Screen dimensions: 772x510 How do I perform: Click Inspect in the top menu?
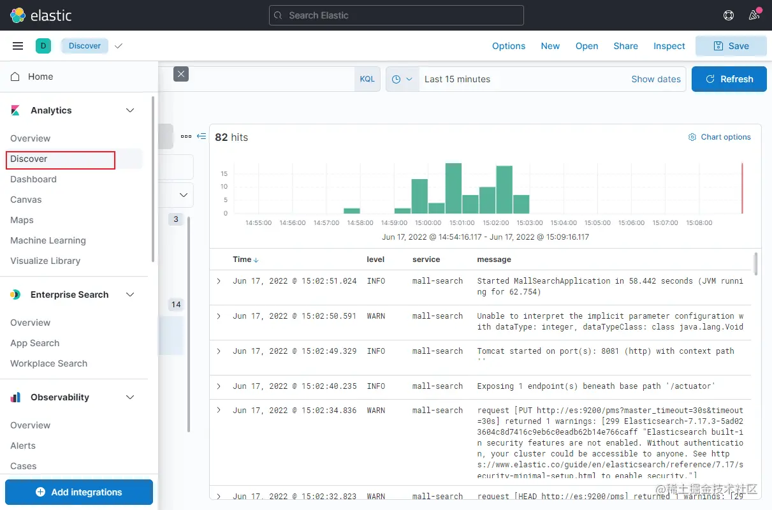(669, 46)
